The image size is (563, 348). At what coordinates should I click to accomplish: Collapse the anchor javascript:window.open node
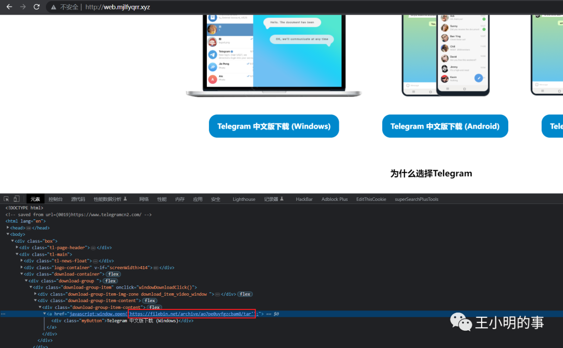tap(44, 314)
